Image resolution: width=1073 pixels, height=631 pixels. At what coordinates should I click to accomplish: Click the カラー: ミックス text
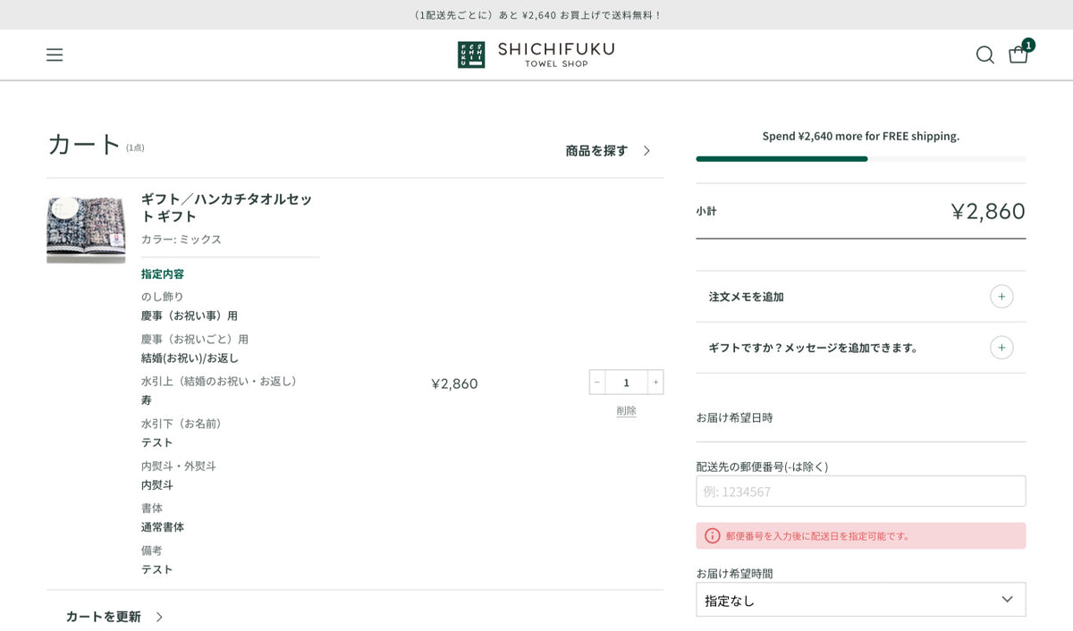182,240
